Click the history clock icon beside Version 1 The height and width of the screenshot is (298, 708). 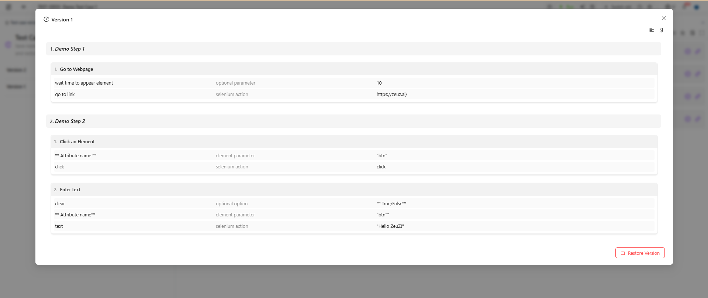[x=46, y=20]
